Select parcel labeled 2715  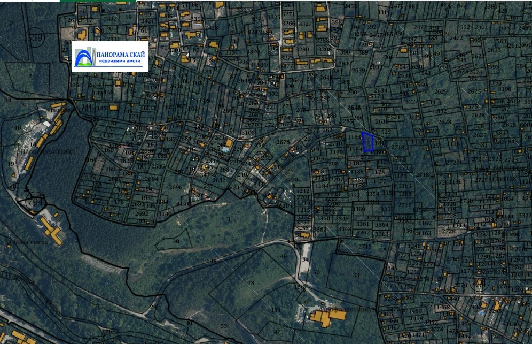tap(365, 246)
